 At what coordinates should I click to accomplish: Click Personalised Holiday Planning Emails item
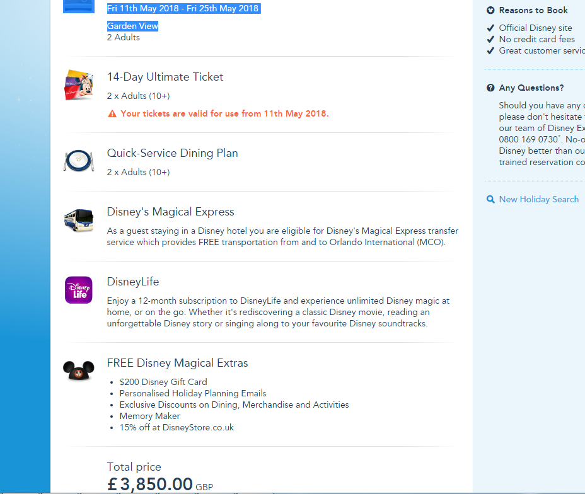[193, 393]
